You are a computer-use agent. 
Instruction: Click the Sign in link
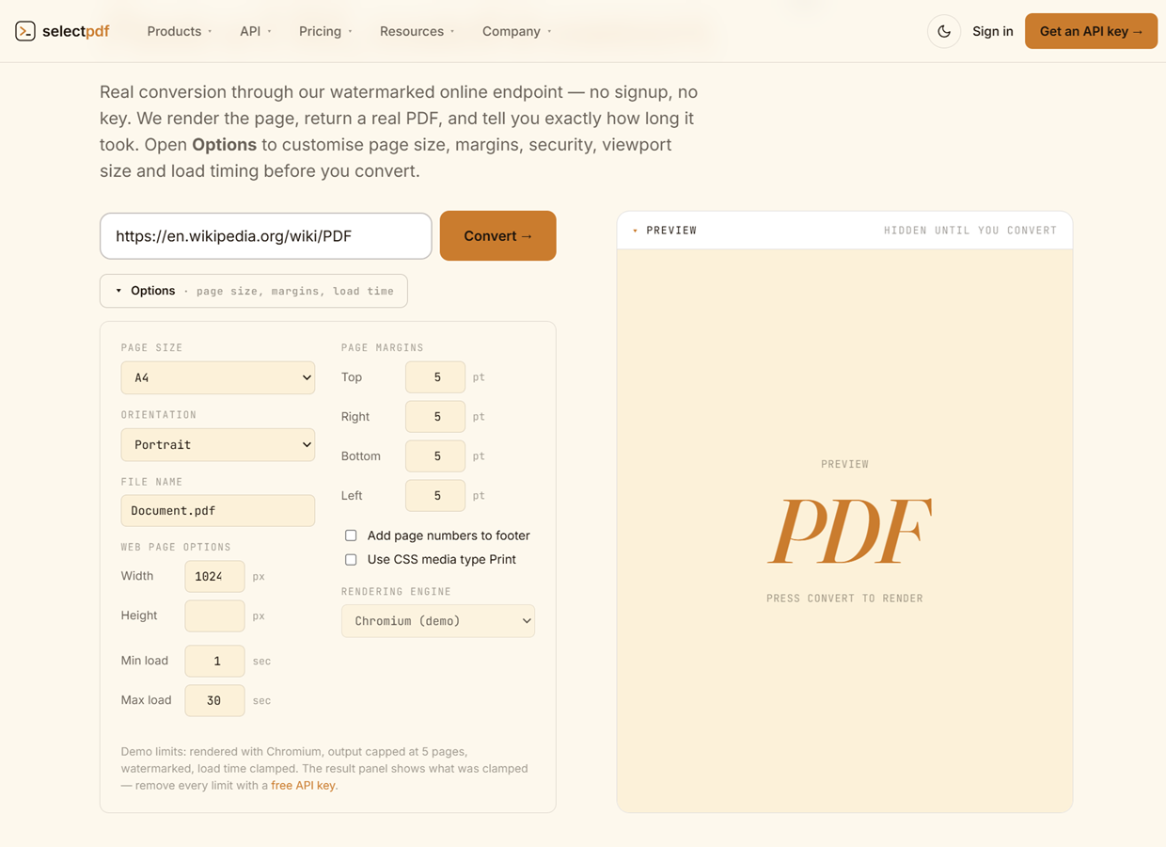point(993,31)
